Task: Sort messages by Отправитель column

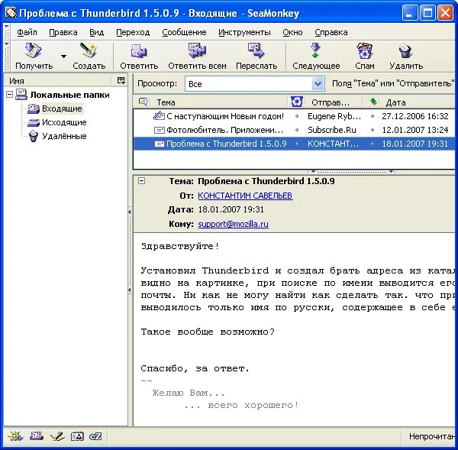Action: coord(334,102)
